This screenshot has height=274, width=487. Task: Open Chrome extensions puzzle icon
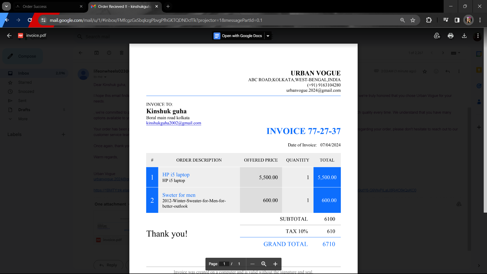[429, 20]
